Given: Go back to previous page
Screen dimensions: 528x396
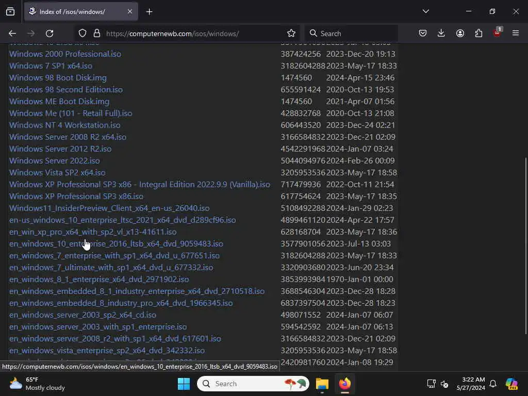Looking at the screenshot, I should 12,34.
